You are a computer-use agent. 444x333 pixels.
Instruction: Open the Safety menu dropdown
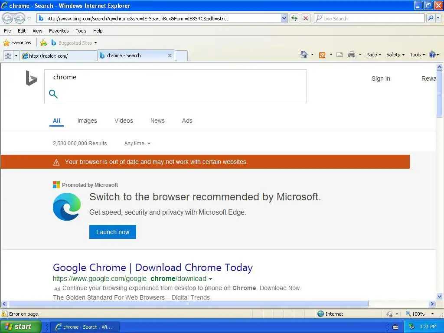[395, 55]
